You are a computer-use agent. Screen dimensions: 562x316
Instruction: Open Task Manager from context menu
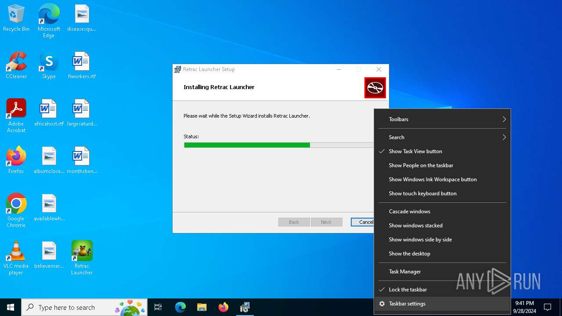(443, 272)
